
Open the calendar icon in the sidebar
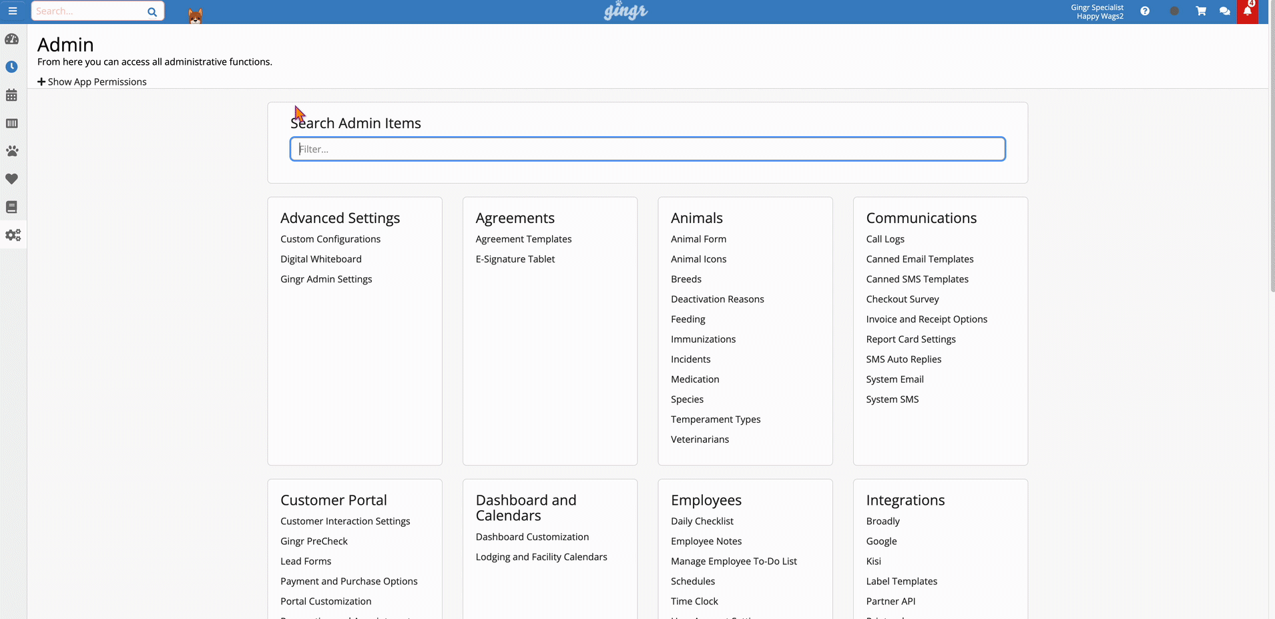coord(12,95)
